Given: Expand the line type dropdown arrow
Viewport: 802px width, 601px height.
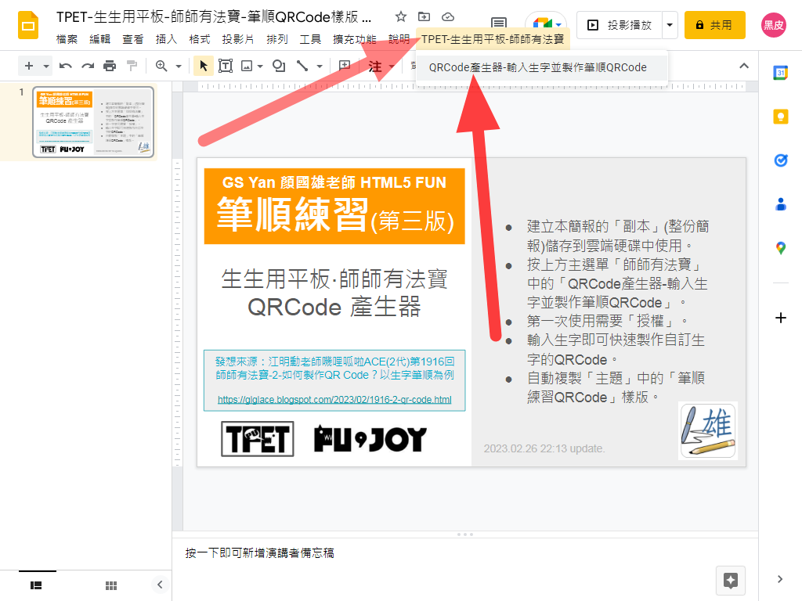Looking at the screenshot, I should tap(320, 66).
